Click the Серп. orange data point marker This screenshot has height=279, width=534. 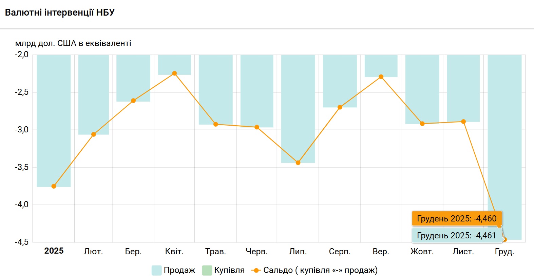point(340,107)
